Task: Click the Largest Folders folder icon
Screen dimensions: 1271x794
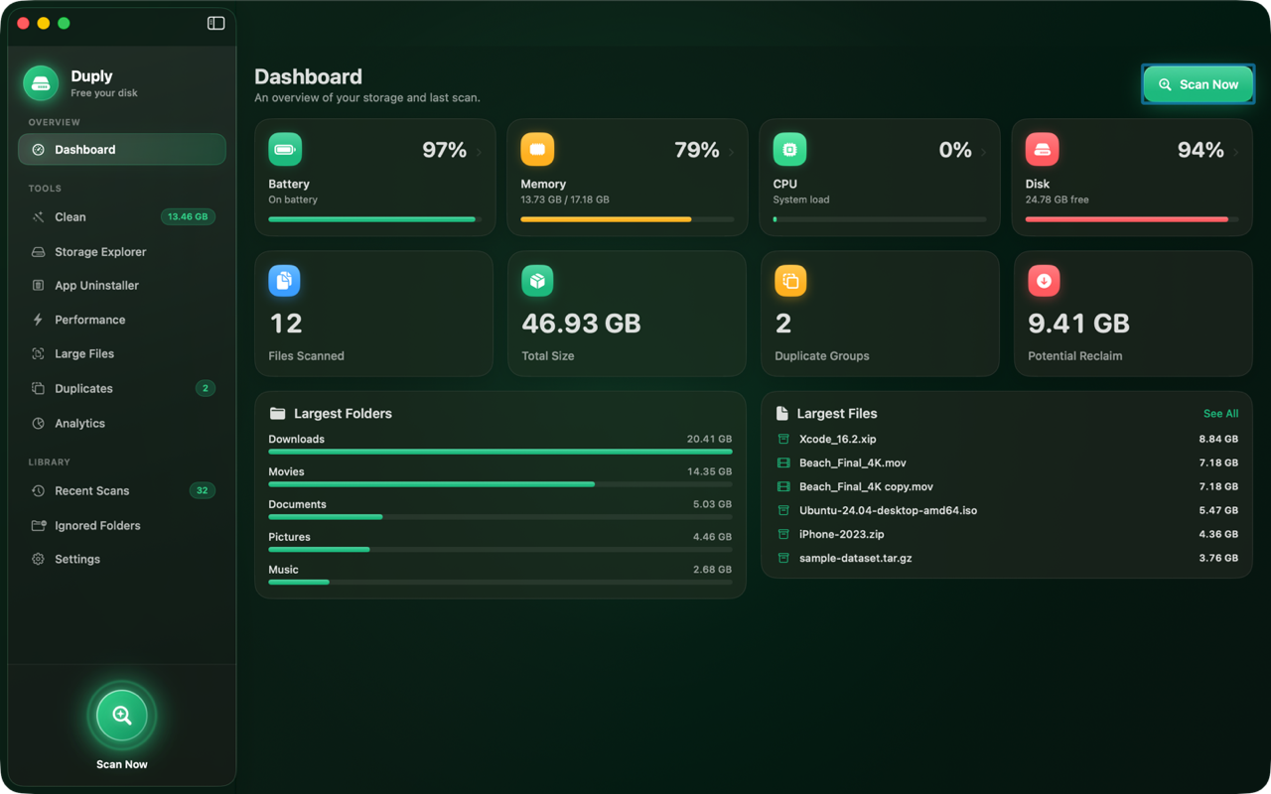Action: (277, 413)
